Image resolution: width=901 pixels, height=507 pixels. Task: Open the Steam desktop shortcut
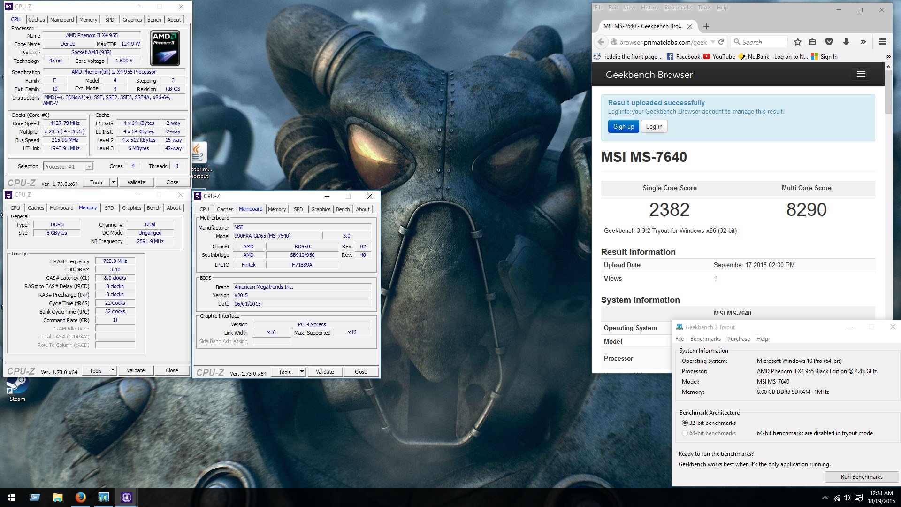coord(17,389)
